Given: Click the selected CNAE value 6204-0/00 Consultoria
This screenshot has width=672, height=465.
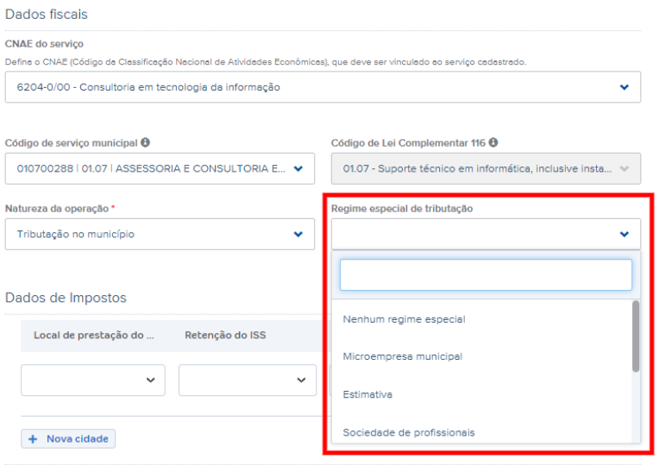Looking at the screenshot, I should tap(148, 87).
